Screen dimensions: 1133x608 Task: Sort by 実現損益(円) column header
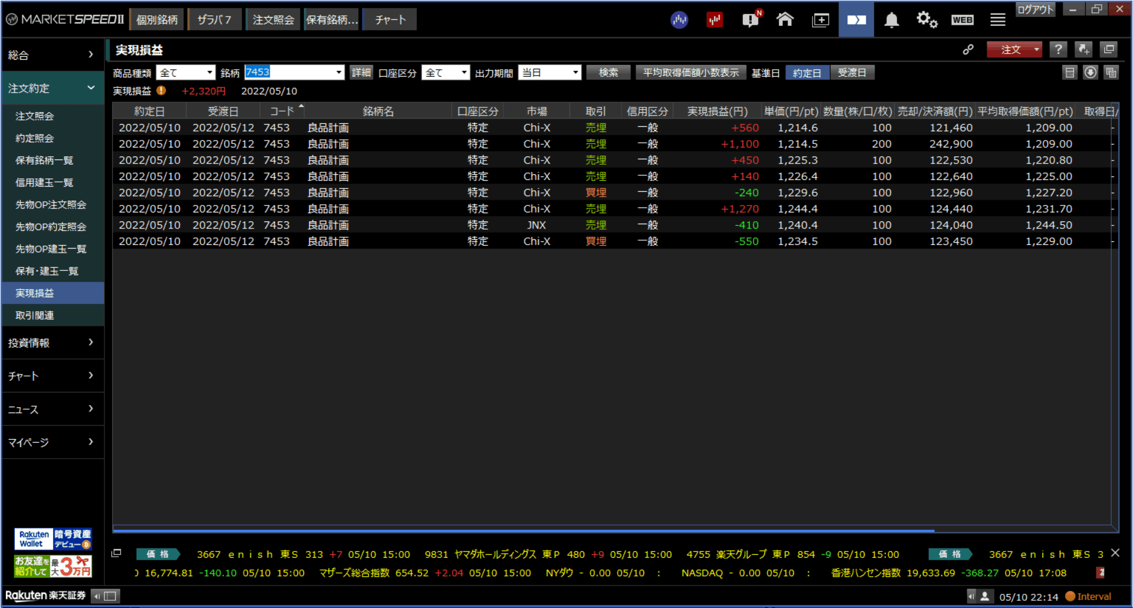coord(717,111)
